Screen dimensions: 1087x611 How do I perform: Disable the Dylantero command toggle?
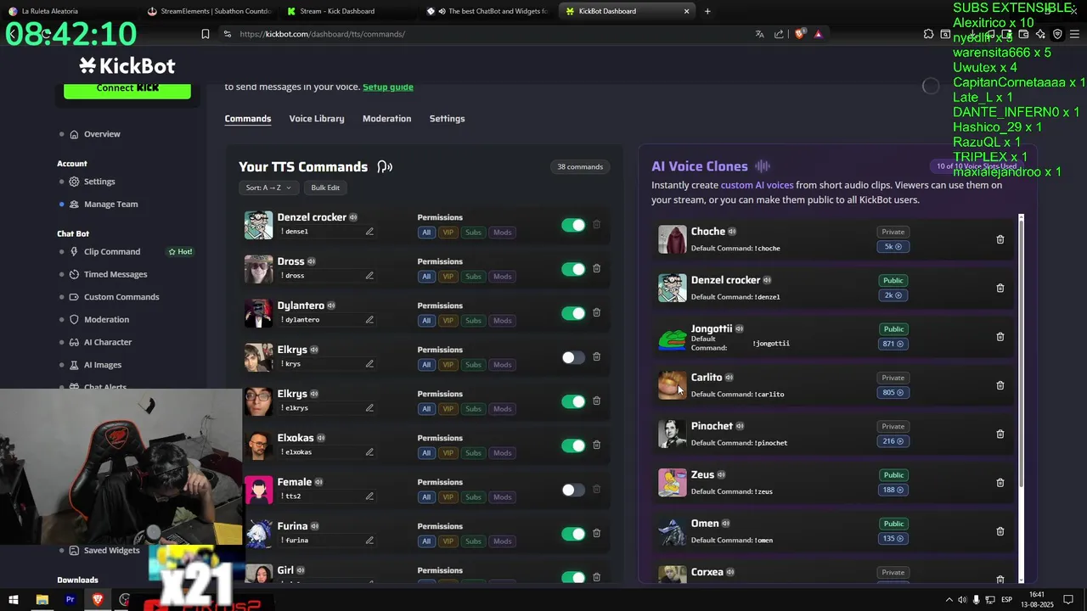click(x=573, y=313)
